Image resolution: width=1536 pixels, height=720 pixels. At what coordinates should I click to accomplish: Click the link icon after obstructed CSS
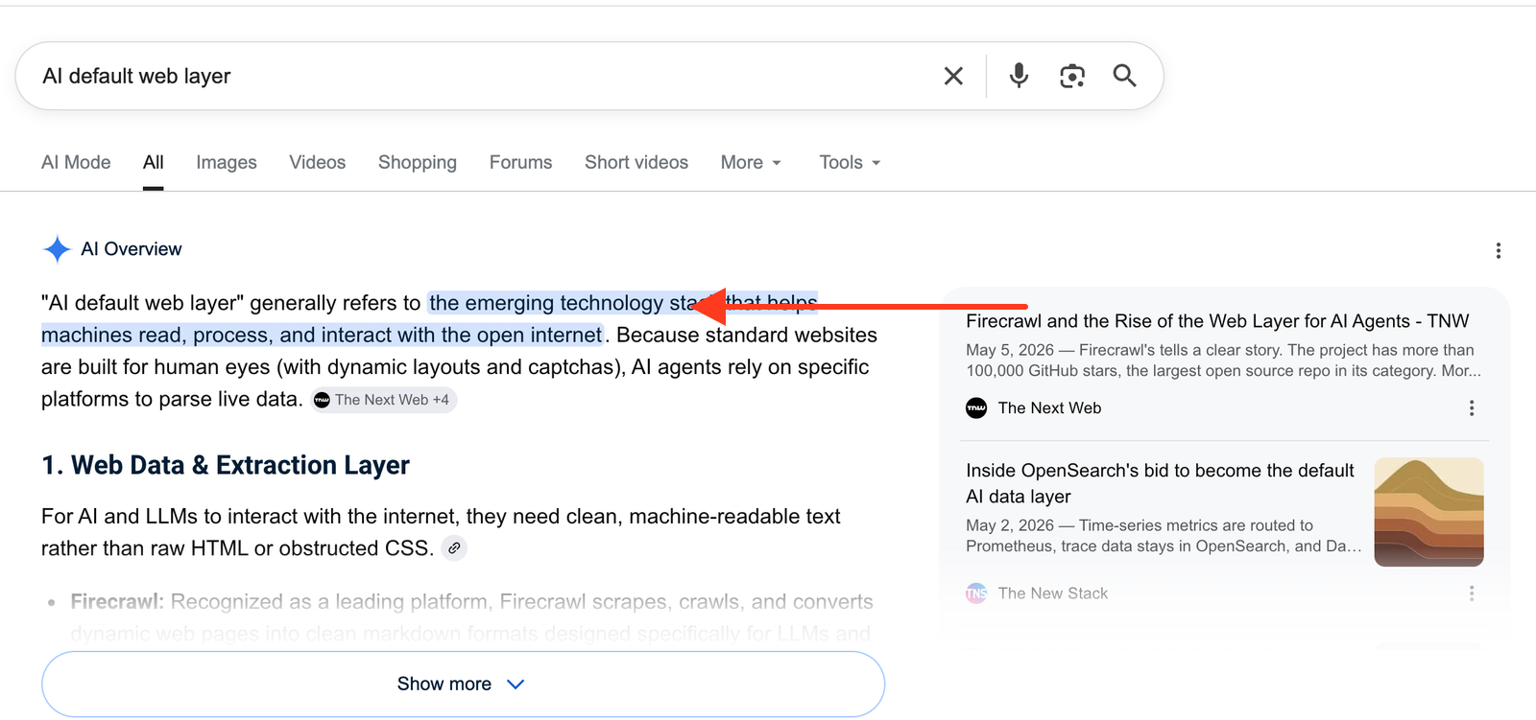pos(454,548)
